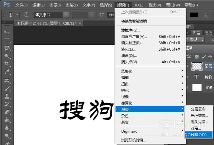Select the Move tool
The height and width of the screenshot is (145, 214).
(7, 32)
